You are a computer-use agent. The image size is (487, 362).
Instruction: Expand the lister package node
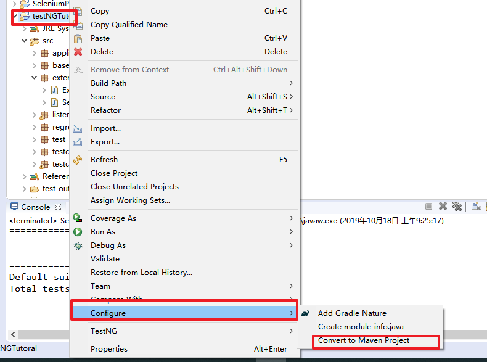34,115
